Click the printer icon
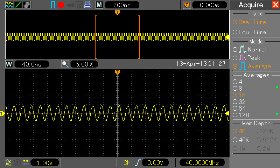 (x=88, y=5)
